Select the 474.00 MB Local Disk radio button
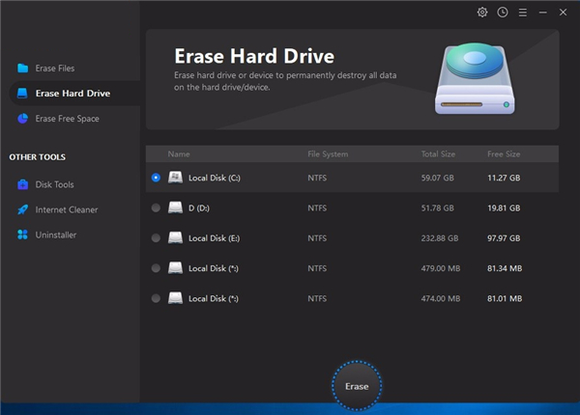 [156, 298]
